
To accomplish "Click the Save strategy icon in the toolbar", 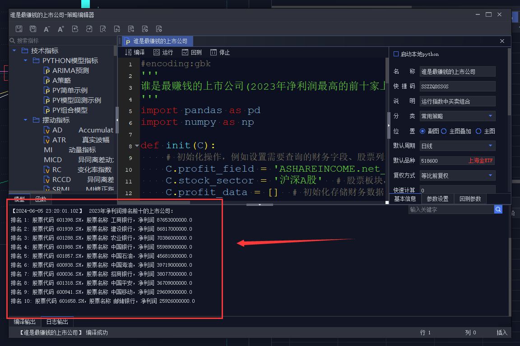I will coord(19,29).
